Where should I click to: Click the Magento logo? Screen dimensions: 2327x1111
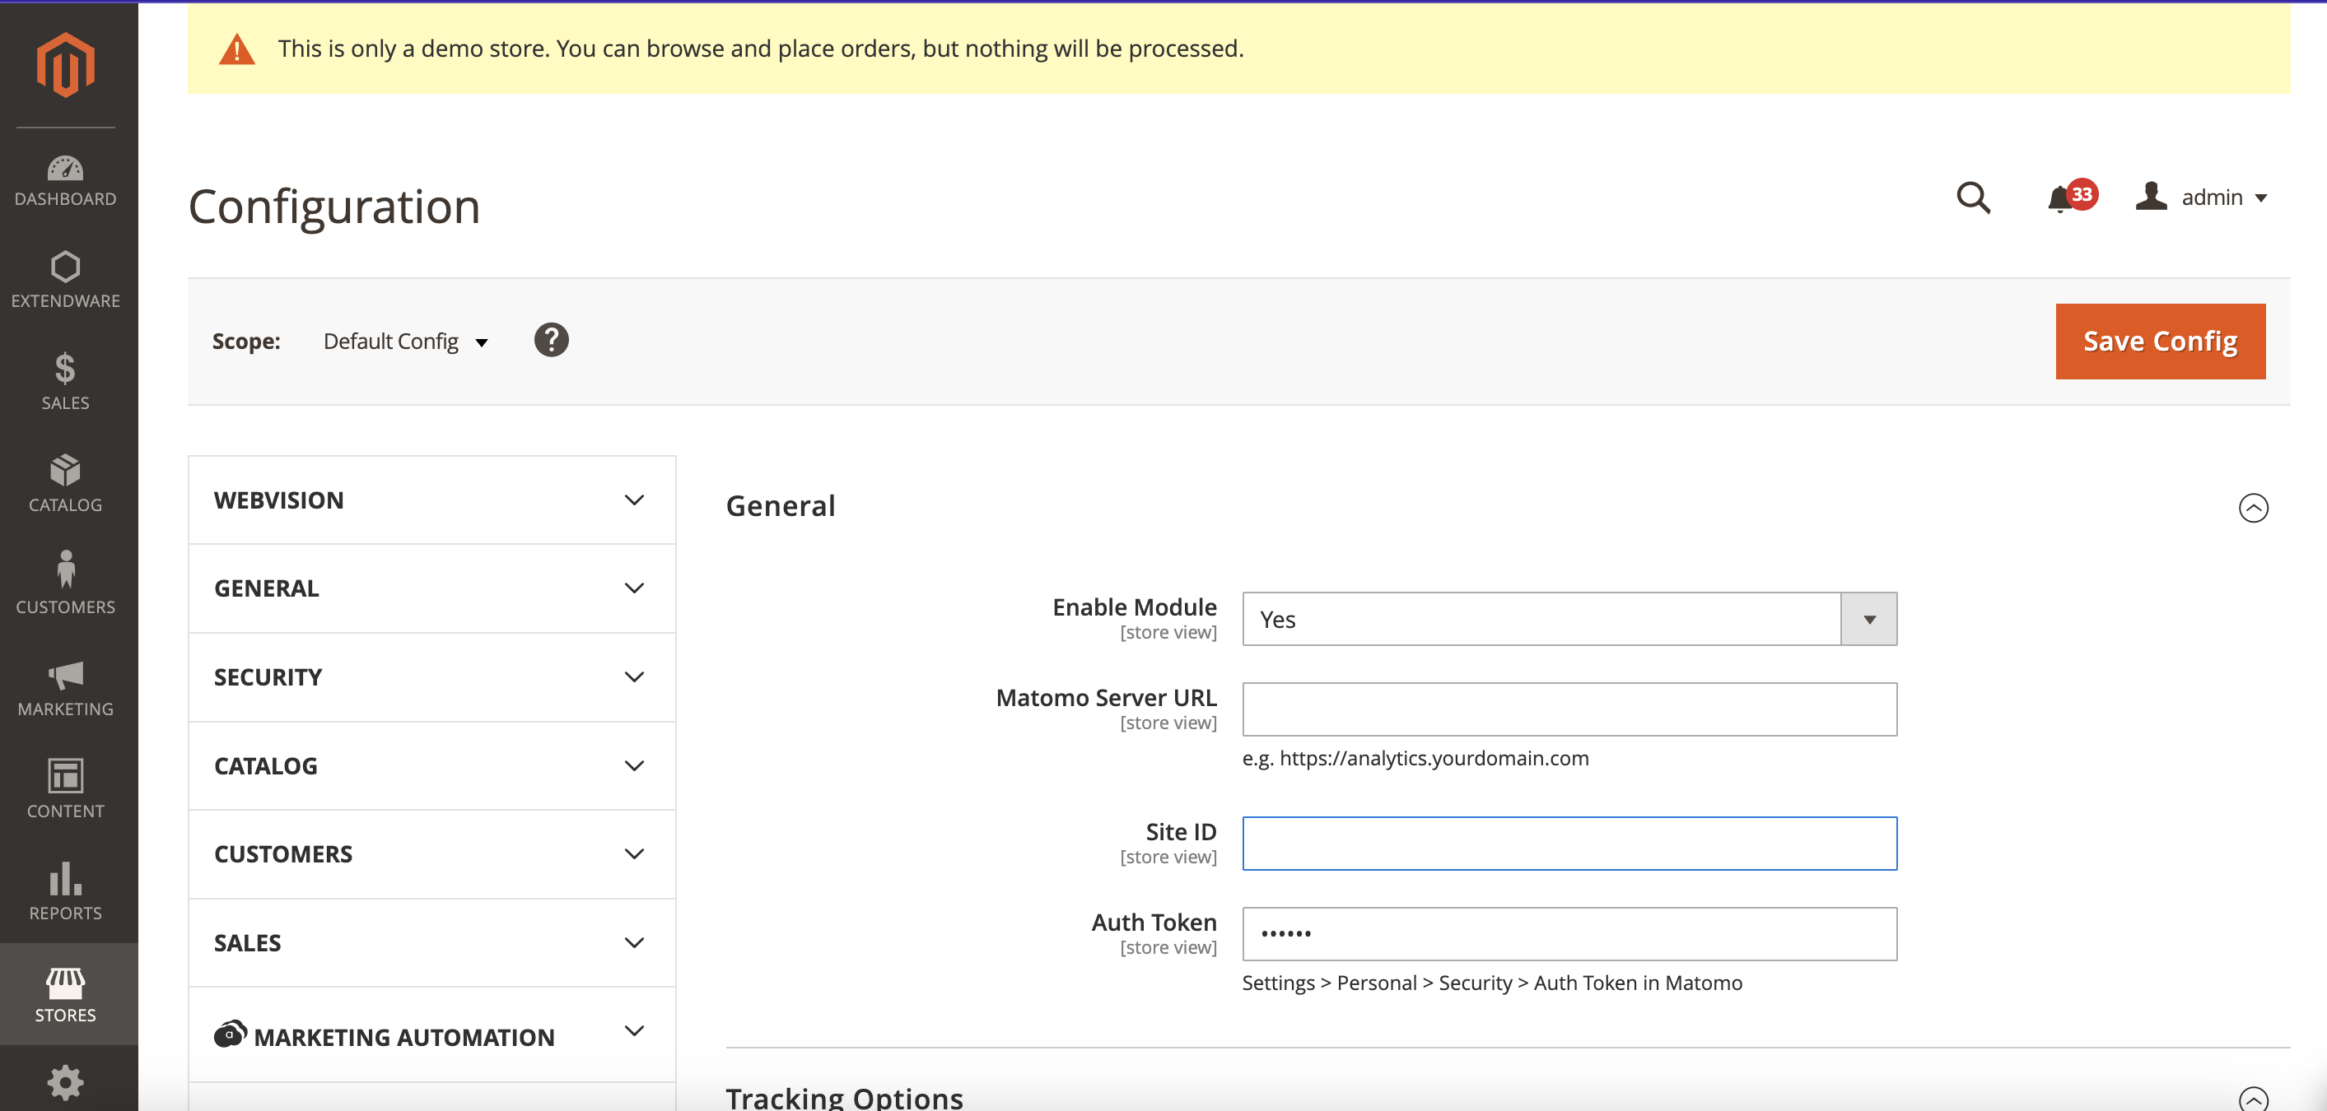[x=65, y=63]
